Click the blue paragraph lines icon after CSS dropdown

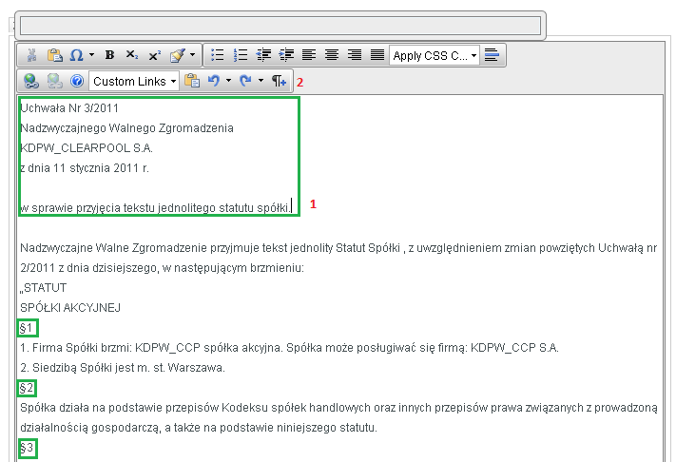pyautogui.click(x=492, y=55)
